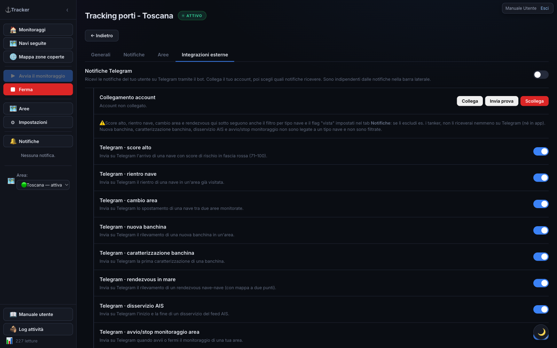Click the map icon next to the Area selector

click(11, 181)
